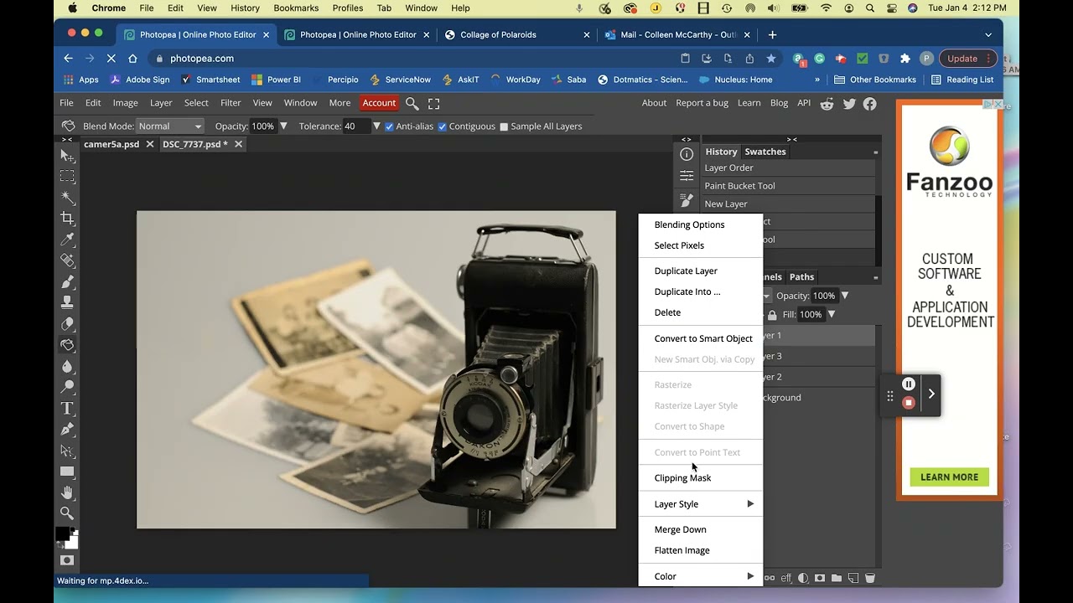Expand the tab search dropdown in Chrome
1073x603 pixels.
988,34
